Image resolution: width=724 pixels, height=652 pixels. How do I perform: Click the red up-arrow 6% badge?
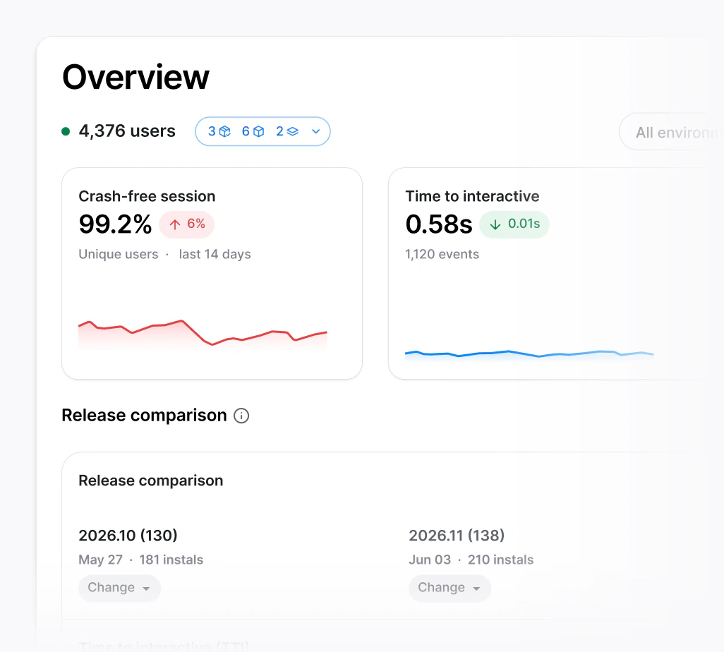[186, 224]
